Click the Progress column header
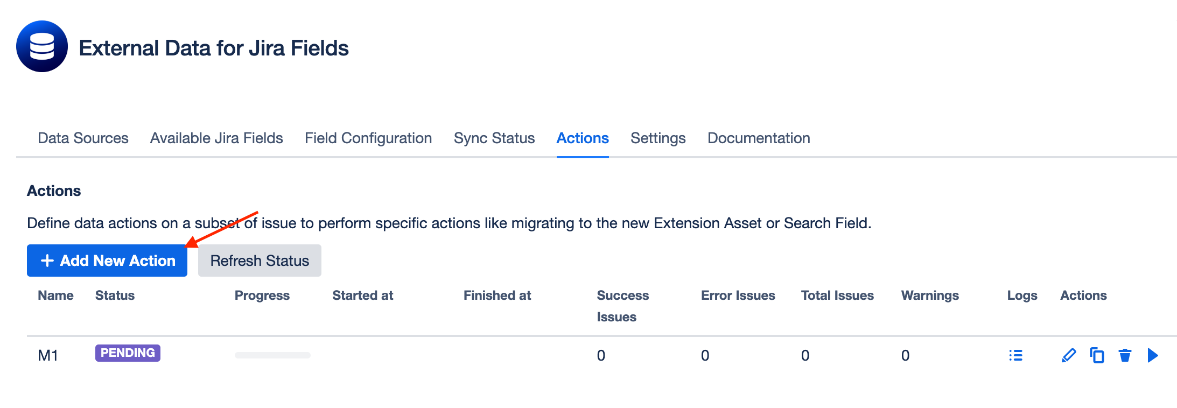 pos(262,296)
